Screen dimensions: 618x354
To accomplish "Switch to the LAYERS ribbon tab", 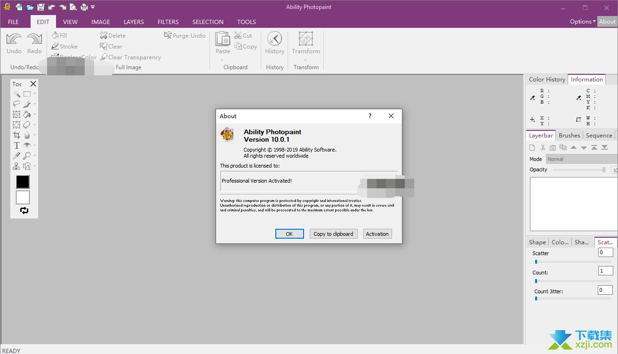I will pos(134,22).
